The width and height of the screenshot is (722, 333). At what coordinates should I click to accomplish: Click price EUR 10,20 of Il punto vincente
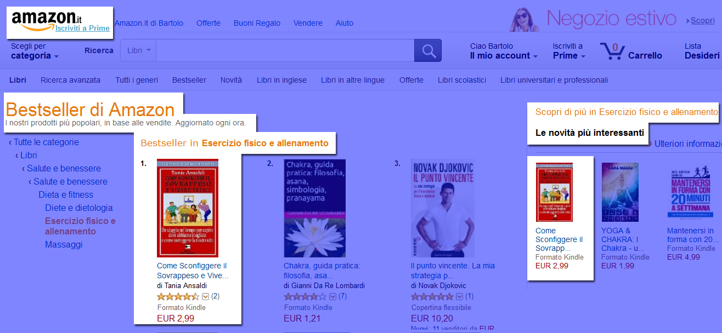tap(432, 318)
